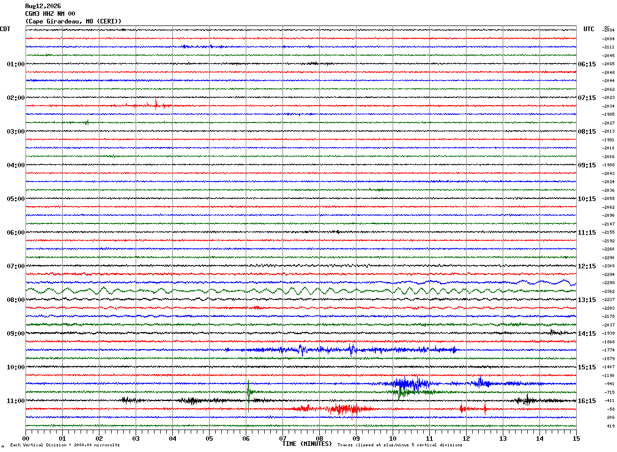Click the TIME (MINUTES) axis title
The height and width of the screenshot is (452, 617).
307,444
